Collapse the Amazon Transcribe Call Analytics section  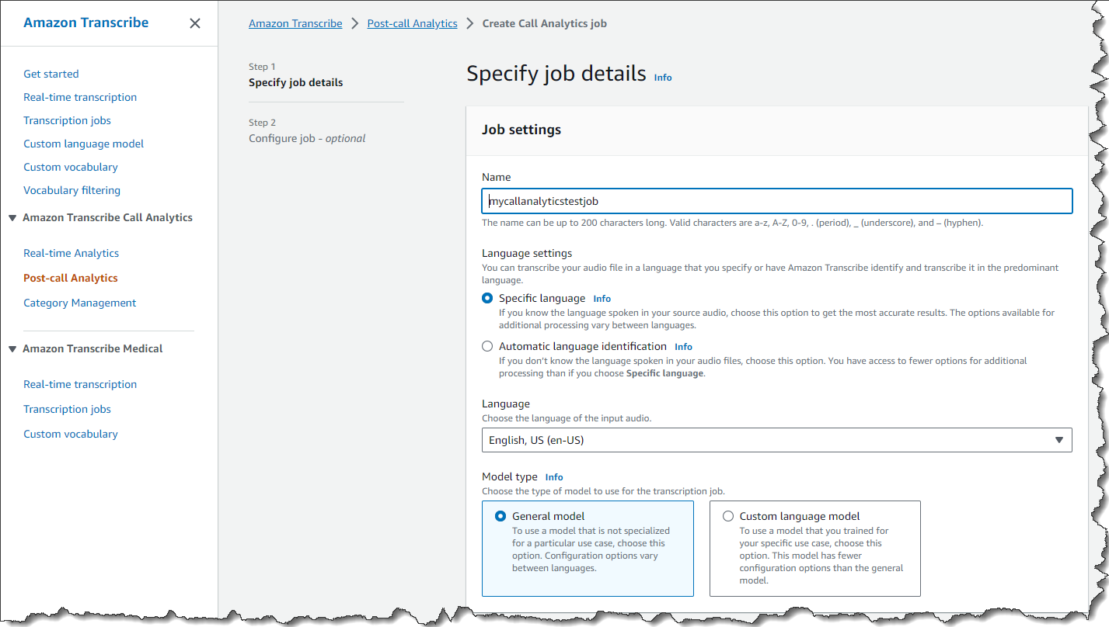click(x=12, y=218)
